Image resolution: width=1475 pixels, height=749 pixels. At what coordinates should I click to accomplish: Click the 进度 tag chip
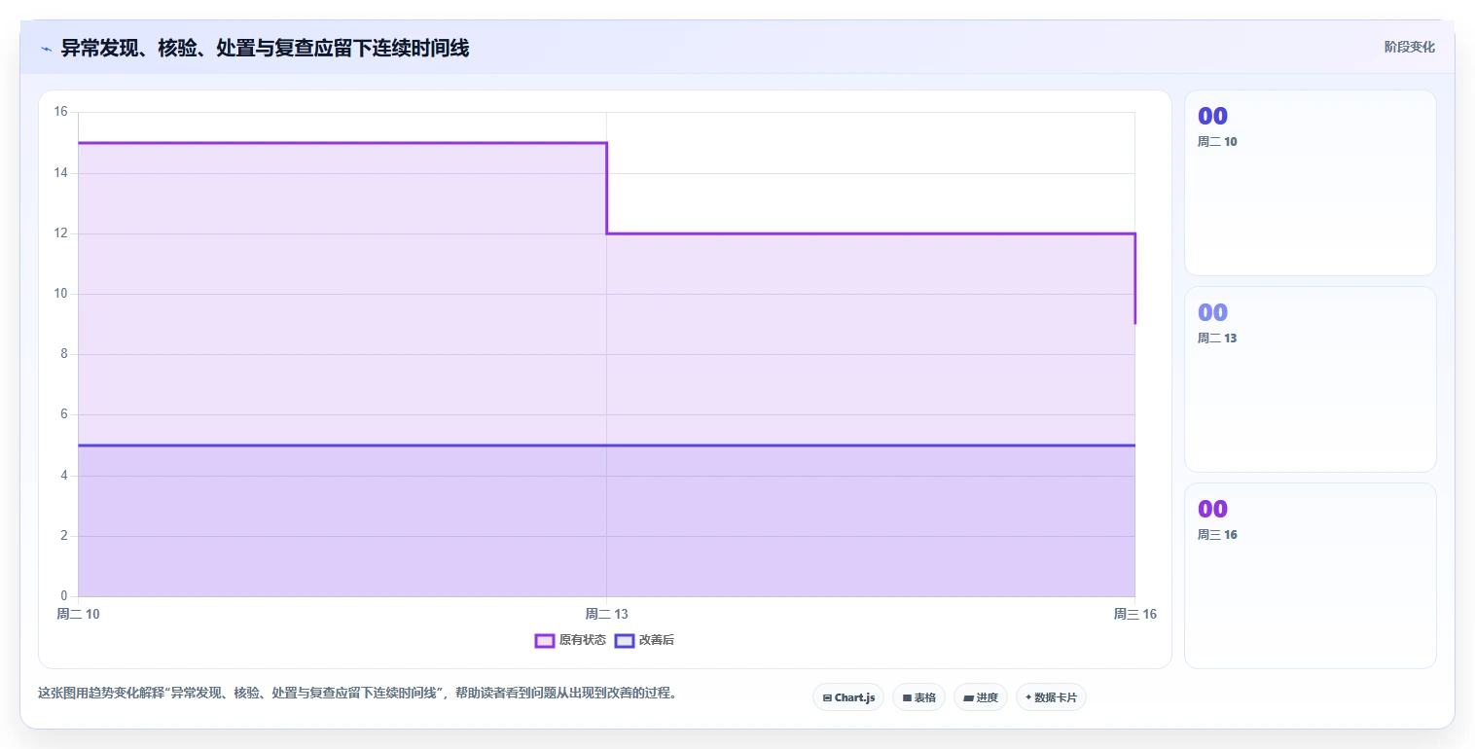pyautogui.click(x=980, y=697)
